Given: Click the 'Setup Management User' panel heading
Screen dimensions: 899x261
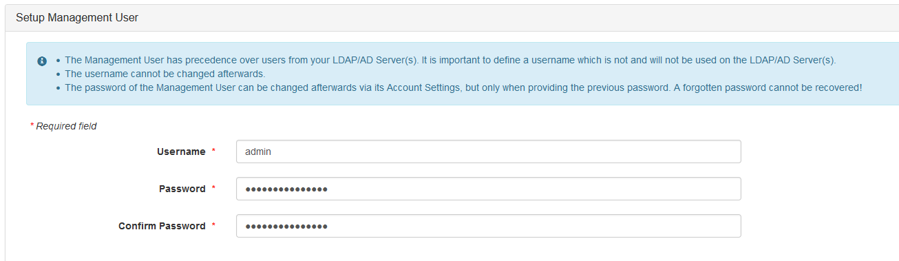Looking at the screenshot, I should tap(77, 18).
